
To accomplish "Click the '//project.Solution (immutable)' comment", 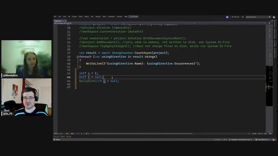I will 105,28.
